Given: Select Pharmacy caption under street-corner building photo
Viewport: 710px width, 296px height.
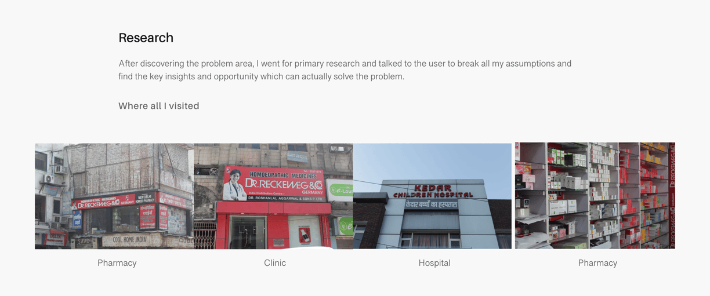Looking at the screenshot, I should coord(117,263).
